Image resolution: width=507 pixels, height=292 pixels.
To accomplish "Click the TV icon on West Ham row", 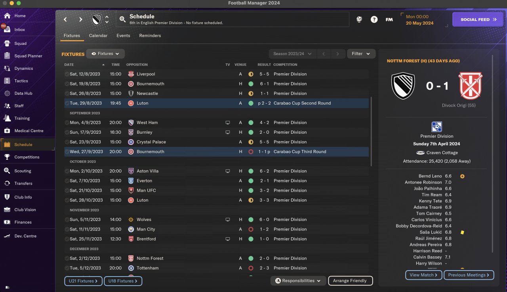I will click(227, 123).
